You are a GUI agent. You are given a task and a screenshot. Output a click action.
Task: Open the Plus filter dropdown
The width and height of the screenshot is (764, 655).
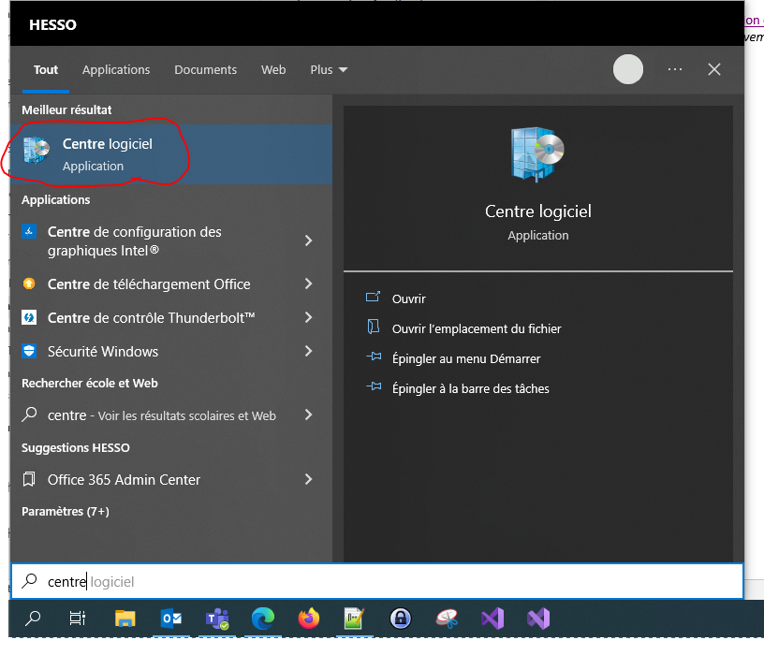[329, 69]
